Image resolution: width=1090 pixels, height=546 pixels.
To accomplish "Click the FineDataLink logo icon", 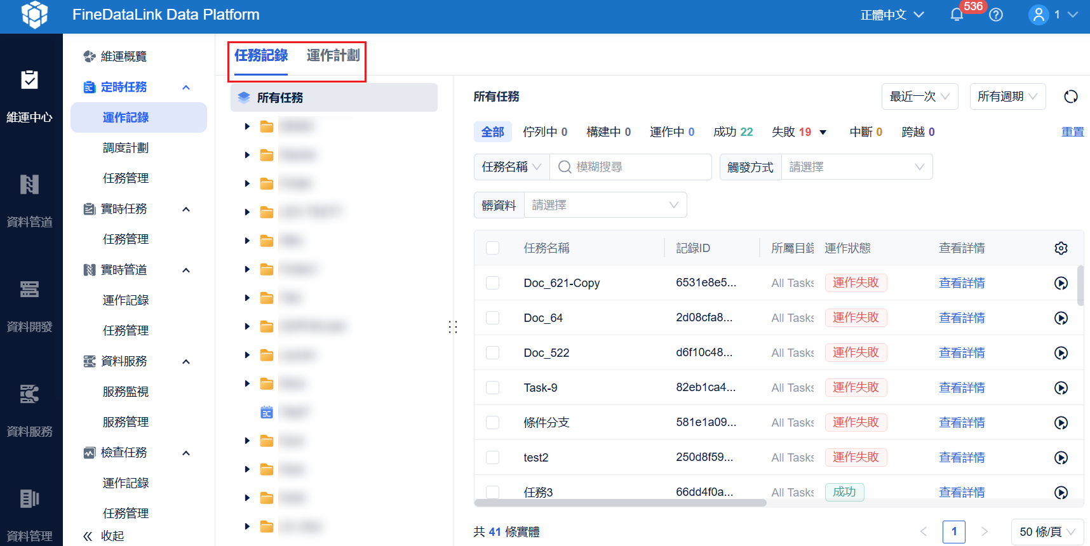I will click(34, 15).
